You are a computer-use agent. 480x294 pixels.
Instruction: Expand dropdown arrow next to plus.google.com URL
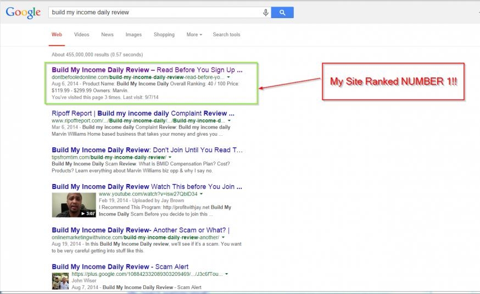coord(226,274)
